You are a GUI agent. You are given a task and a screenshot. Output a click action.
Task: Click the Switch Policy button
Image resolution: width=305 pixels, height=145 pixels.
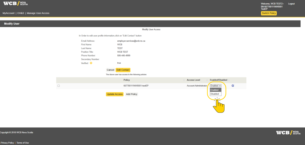269,13
